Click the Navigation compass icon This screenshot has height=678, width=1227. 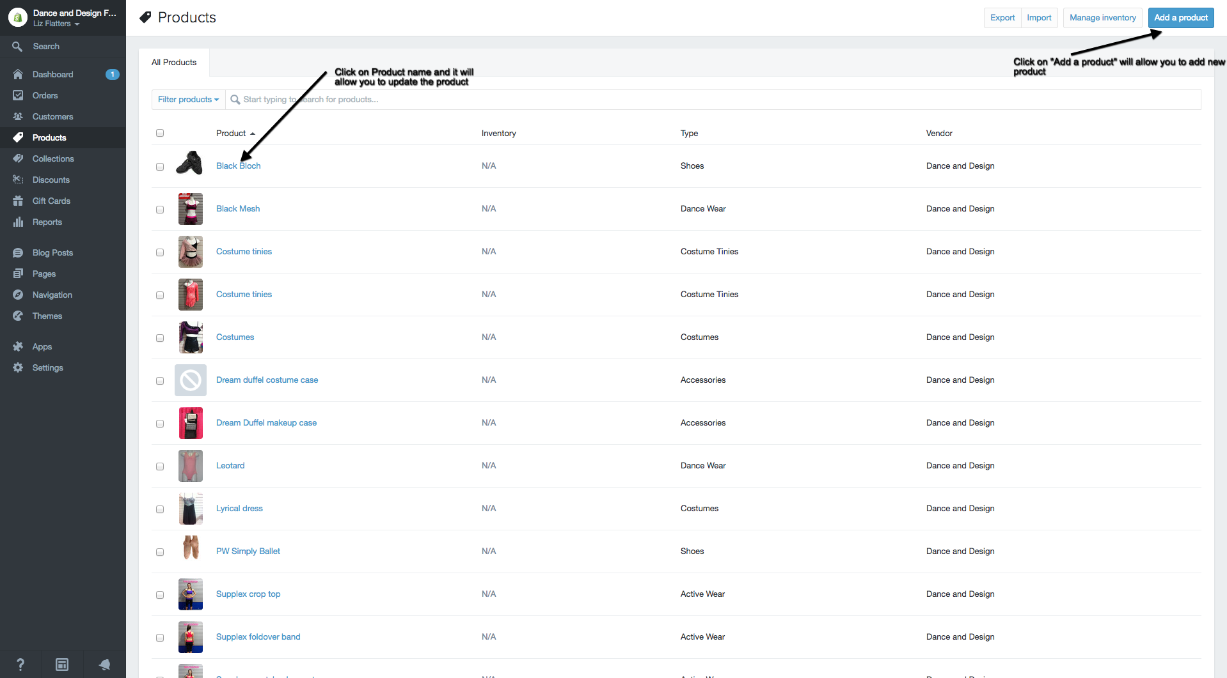click(18, 295)
